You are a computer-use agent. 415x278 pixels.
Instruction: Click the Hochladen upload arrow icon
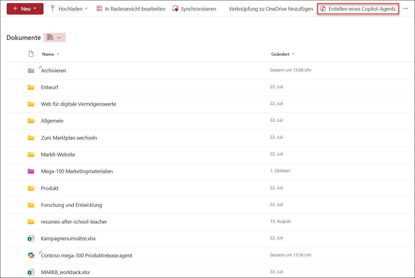click(x=53, y=9)
